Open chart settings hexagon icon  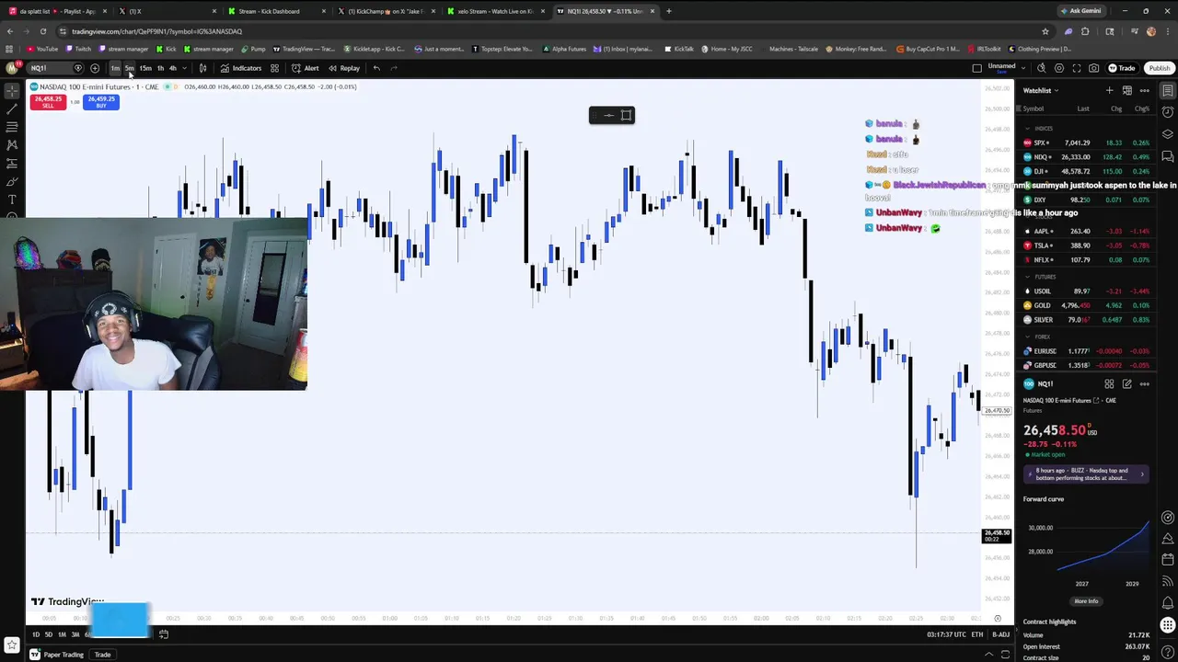[1059, 68]
